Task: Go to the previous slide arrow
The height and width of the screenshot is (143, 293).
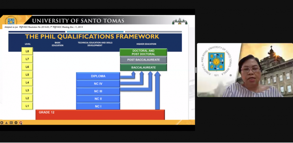Action: point(2,123)
